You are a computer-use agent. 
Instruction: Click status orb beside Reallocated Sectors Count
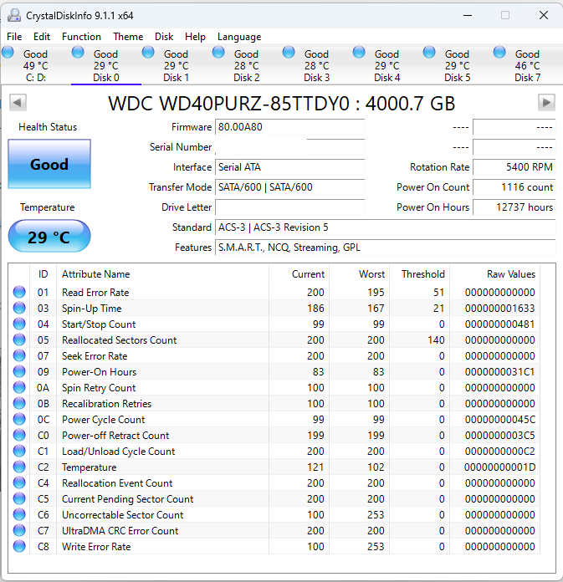pyautogui.click(x=19, y=340)
